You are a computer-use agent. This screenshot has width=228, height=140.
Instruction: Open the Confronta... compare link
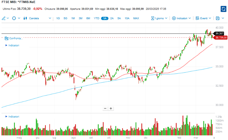point(16,38)
